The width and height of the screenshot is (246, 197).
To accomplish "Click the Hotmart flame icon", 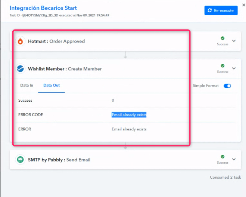I will [21, 41].
